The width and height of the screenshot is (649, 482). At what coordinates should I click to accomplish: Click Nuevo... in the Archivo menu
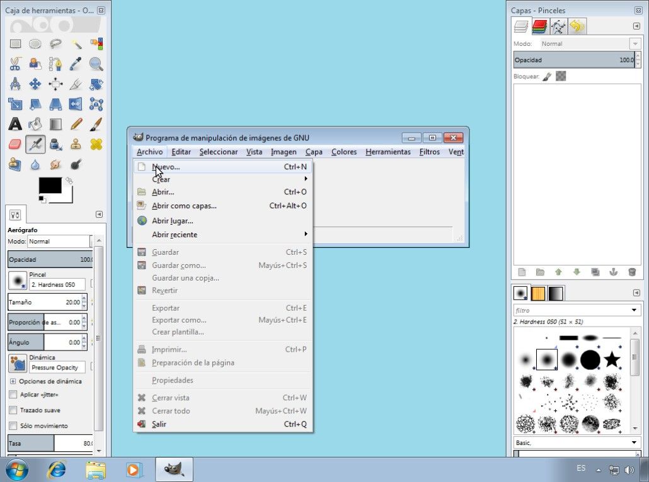pyautogui.click(x=166, y=167)
